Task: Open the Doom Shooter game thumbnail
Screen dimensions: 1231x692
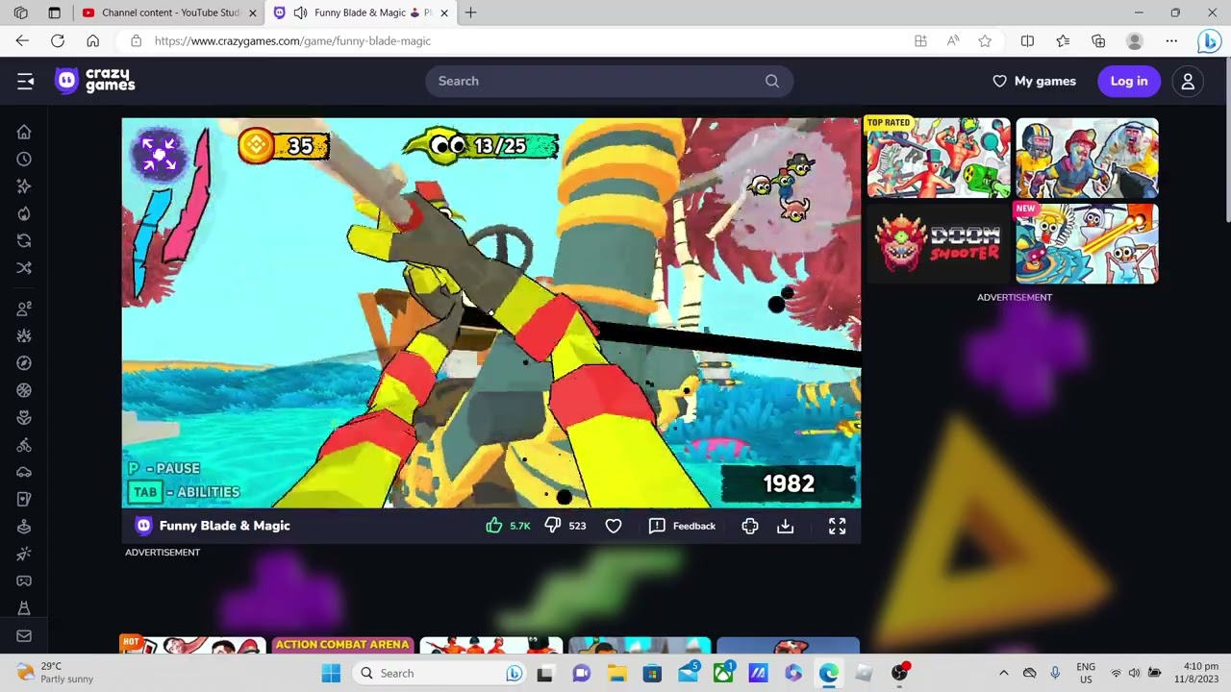Action: click(x=939, y=243)
